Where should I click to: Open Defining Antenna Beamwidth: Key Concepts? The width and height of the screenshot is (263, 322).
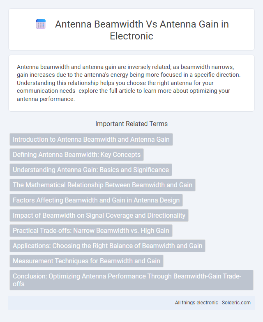coord(76,154)
